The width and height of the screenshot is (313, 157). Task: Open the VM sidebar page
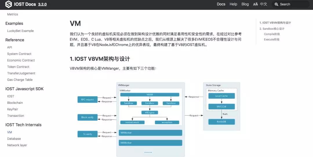point(9,132)
